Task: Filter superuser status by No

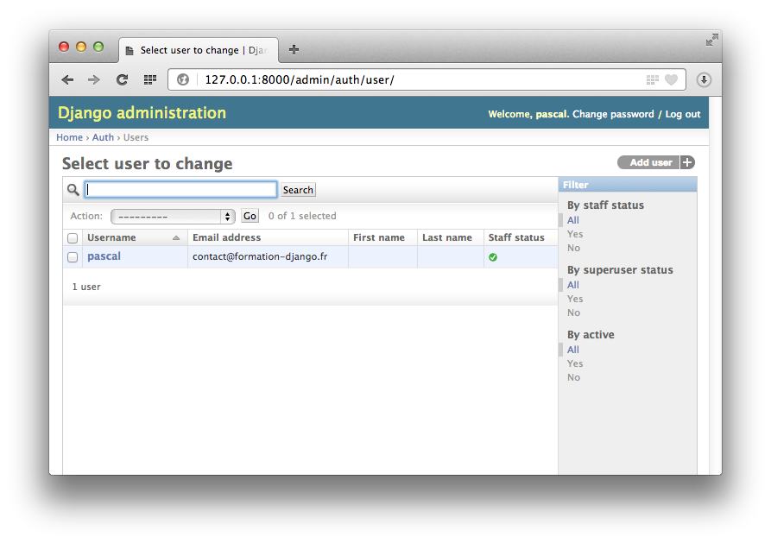Action: [x=573, y=313]
